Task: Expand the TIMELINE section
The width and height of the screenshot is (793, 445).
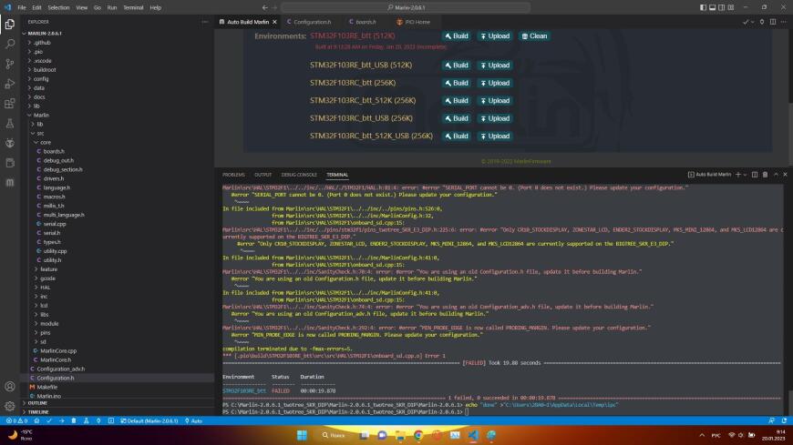Action: coord(118,411)
